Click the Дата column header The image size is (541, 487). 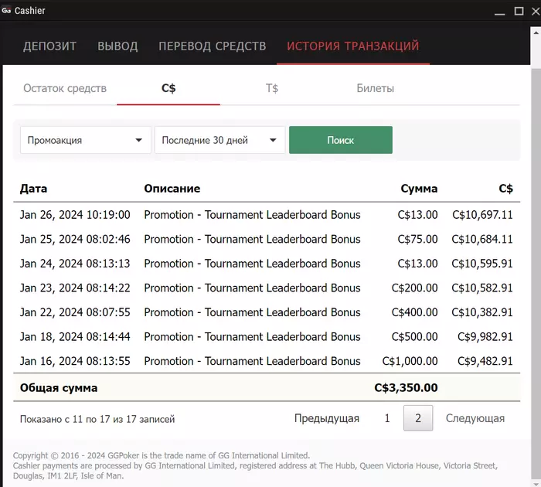click(x=33, y=189)
